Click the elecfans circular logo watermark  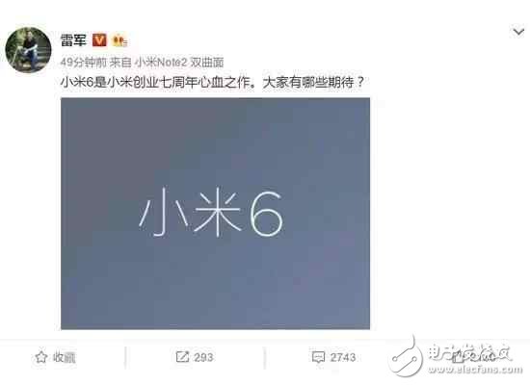(x=406, y=357)
